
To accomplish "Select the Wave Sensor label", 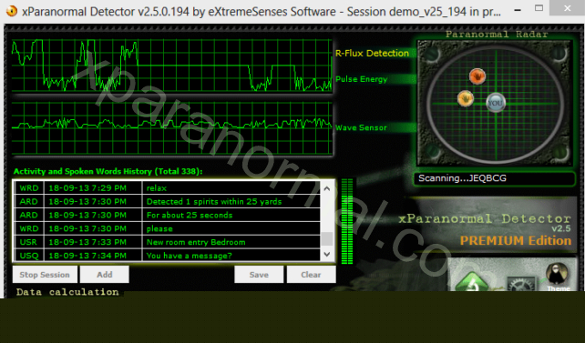I will 361,127.
